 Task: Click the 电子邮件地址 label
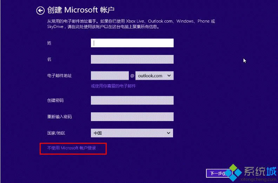pyautogui.click(x=59, y=76)
